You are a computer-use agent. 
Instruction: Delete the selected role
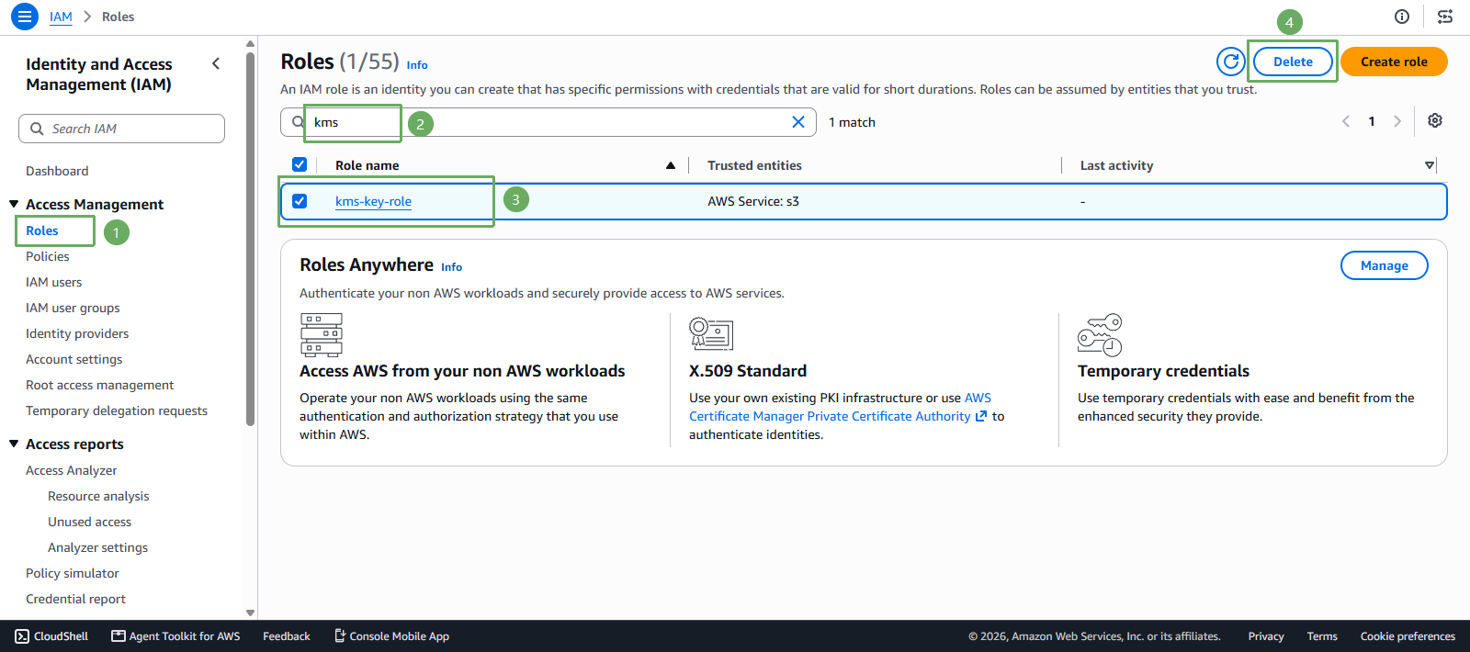(1293, 62)
